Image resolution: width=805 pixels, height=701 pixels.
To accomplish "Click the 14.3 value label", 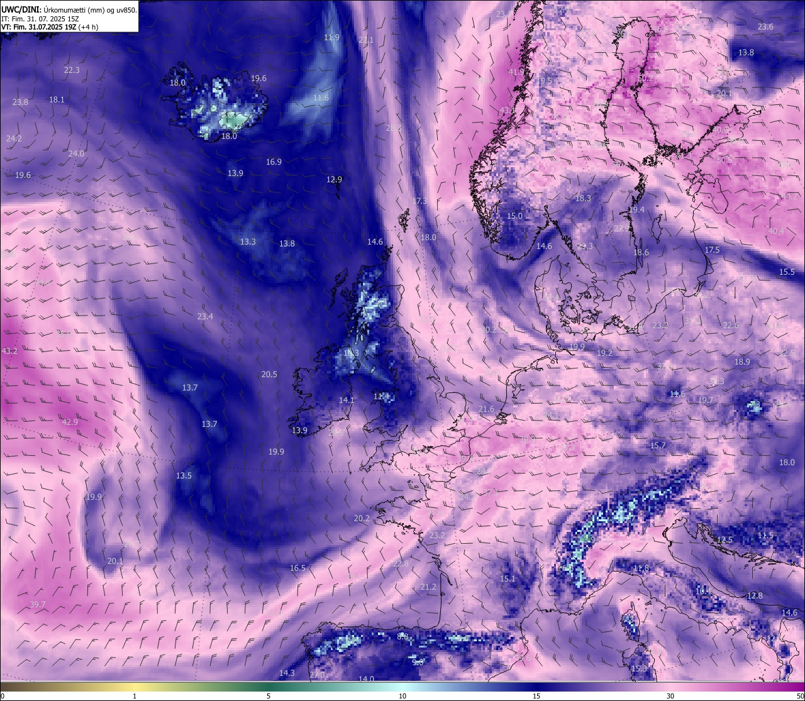I will [287, 673].
